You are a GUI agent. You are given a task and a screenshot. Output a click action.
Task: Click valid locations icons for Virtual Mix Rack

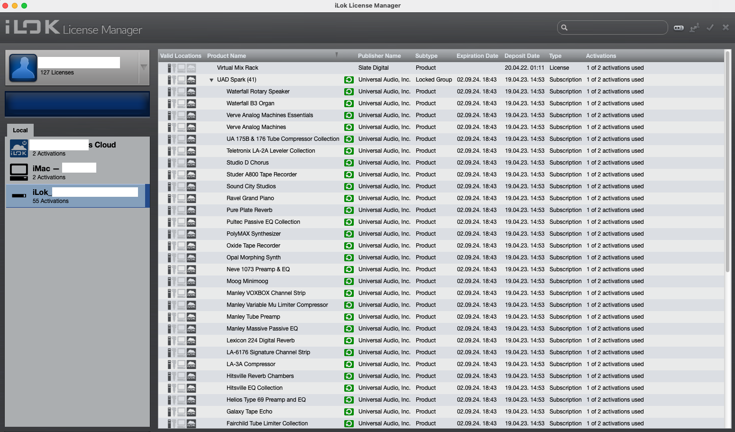(x=182, y=68)
